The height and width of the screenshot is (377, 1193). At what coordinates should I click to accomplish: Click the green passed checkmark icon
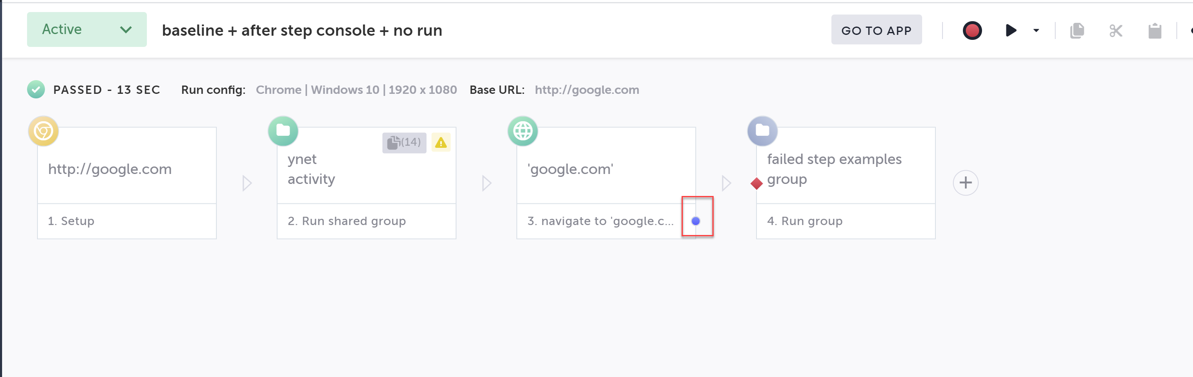[x=36, y=89]
